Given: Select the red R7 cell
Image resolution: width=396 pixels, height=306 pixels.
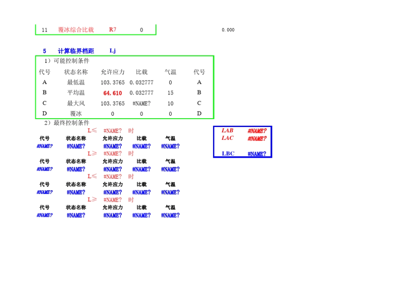Looking at the screenshot, I should [113, 30].
